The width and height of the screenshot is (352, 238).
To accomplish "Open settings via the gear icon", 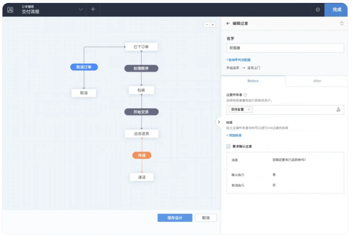I will point(317,10).
